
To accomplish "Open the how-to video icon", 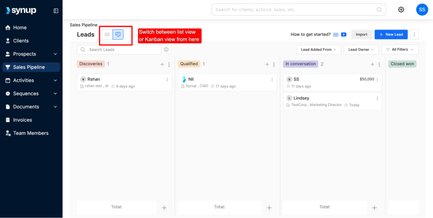I will [344, 35].
